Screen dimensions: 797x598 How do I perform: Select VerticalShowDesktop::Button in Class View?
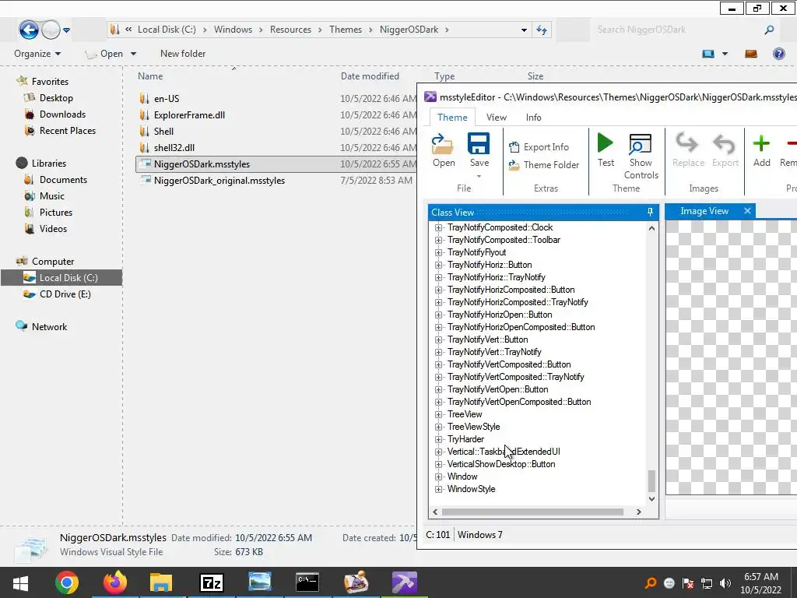[x=501, y=464]
